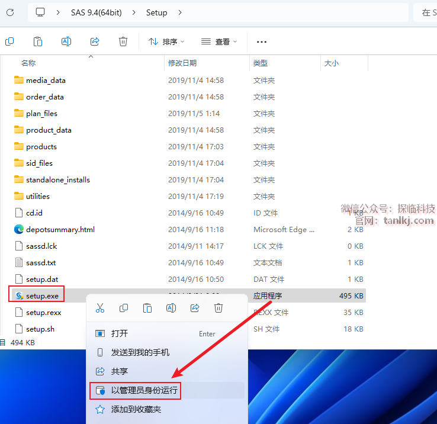The width and height of the screenshot is (437, 424).
Task: Click the 35 KB size cell
Action: pos(354,312)
